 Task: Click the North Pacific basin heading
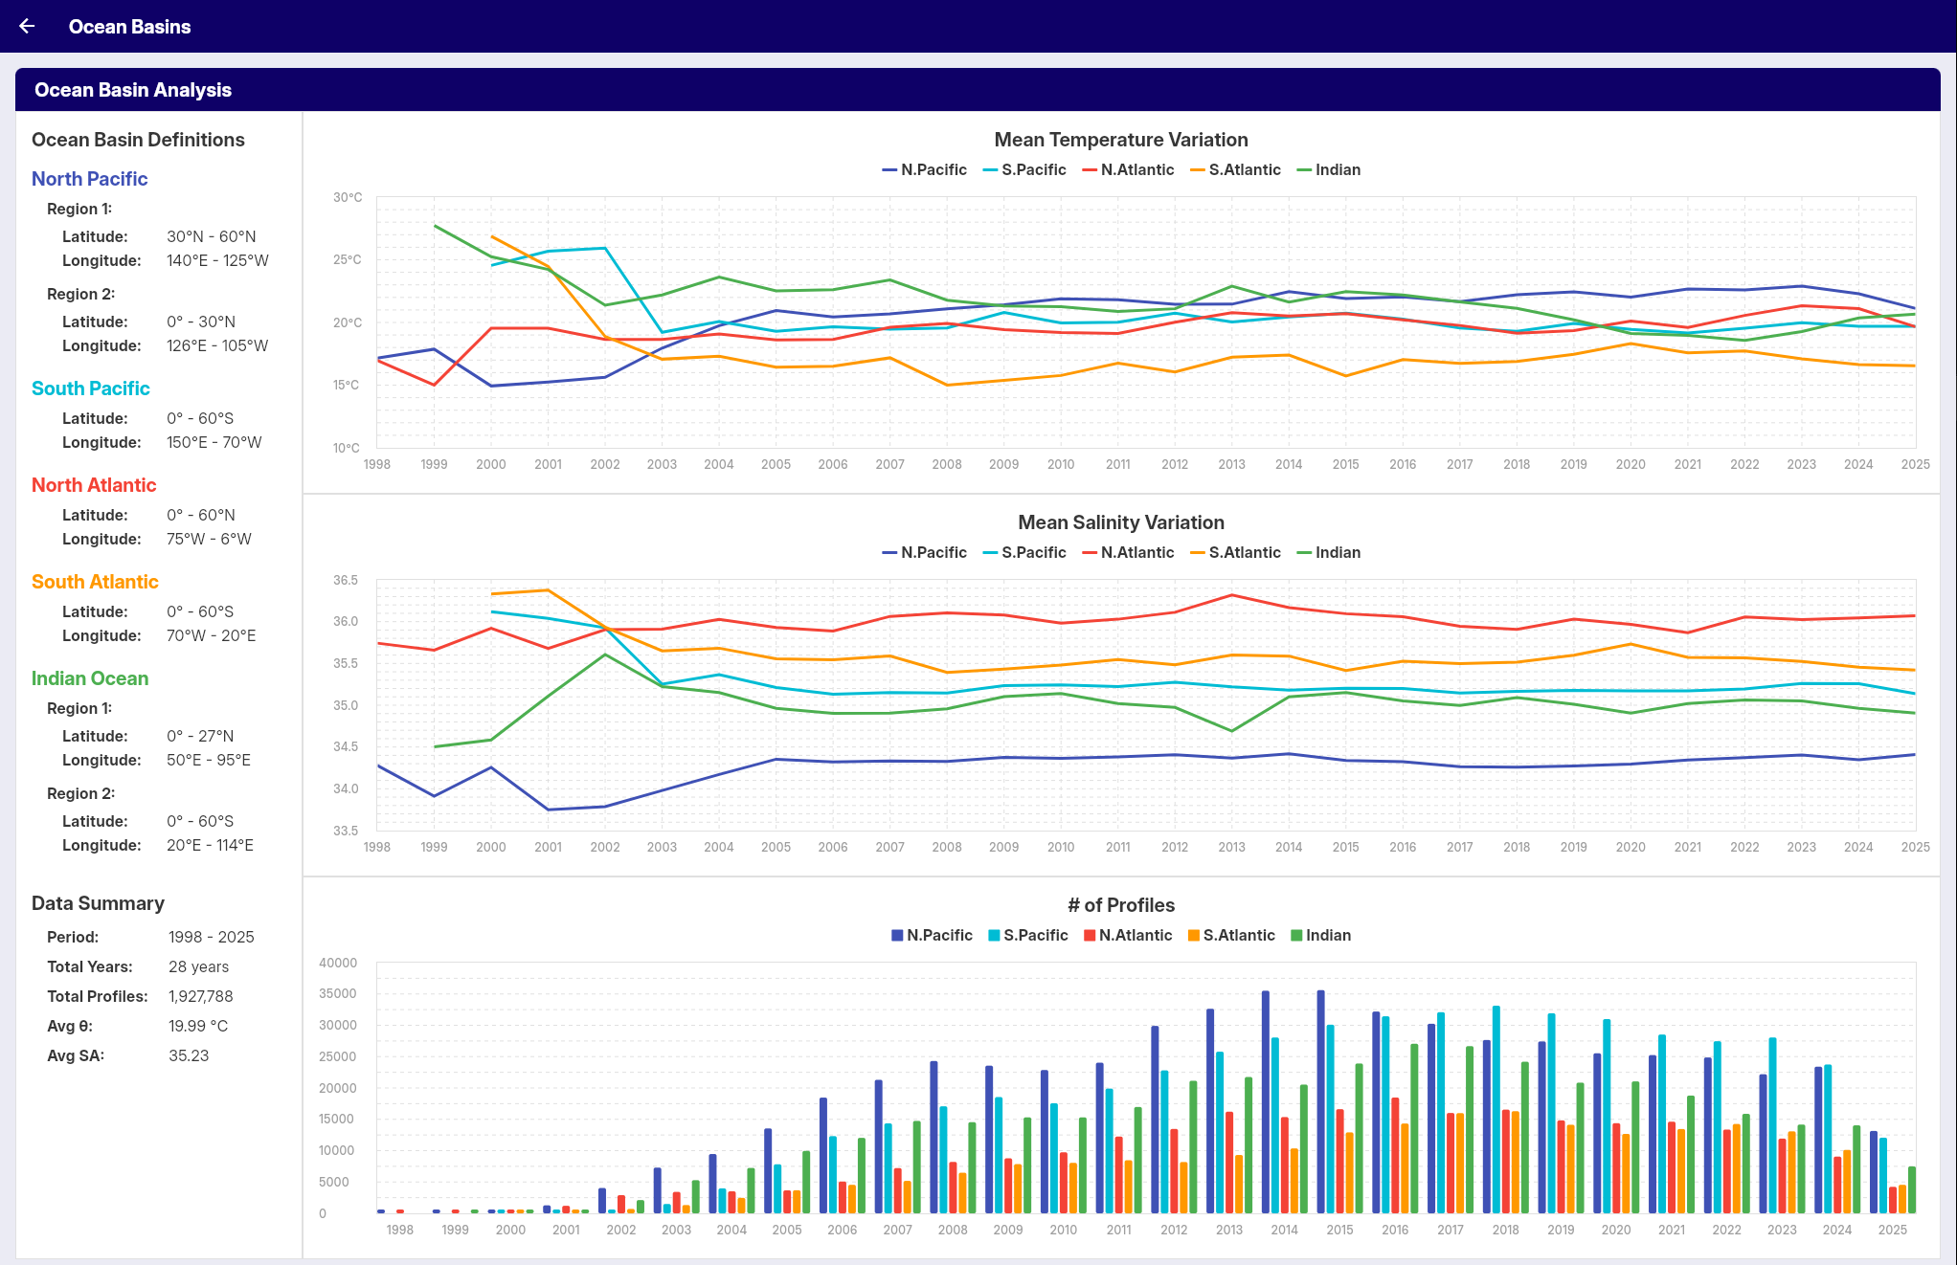tap(89, 179)
